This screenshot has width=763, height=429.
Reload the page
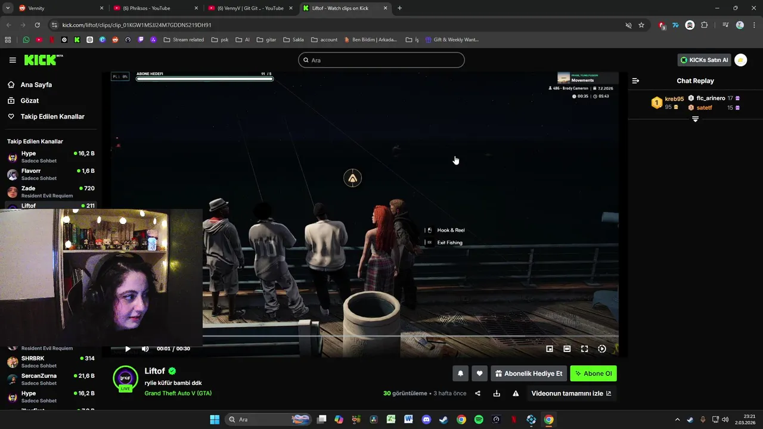point(37,25)
